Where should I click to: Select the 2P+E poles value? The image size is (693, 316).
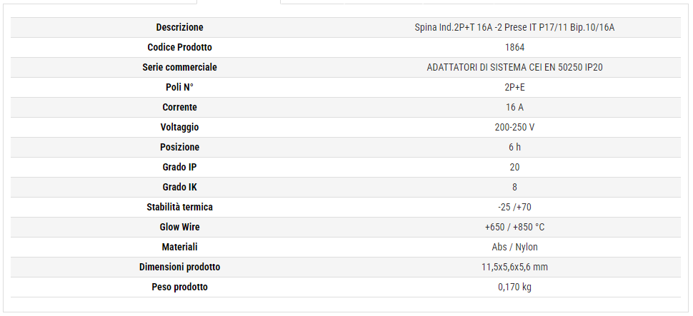point(514,88)
